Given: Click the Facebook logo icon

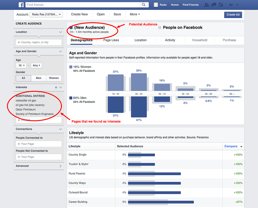Looking at the screenshot, I should [x=21, y=5].
